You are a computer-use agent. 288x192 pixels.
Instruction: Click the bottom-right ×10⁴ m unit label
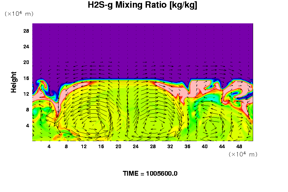[243, 154]
